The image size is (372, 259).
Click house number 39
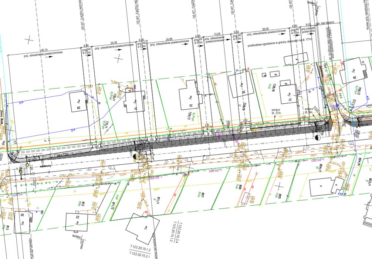click(355, 78)
